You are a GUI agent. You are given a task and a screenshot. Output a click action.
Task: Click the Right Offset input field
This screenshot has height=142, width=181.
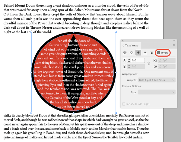click(168, 66)
